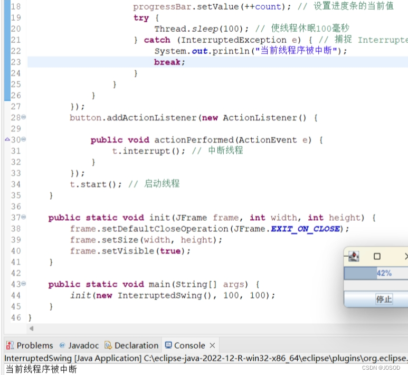
Task: Collapse the fold at line 28
Action: point(24,117)
